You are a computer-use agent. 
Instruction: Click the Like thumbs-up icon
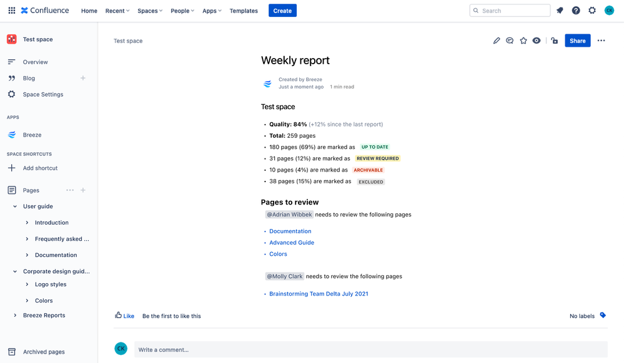[x=118, y=316]
